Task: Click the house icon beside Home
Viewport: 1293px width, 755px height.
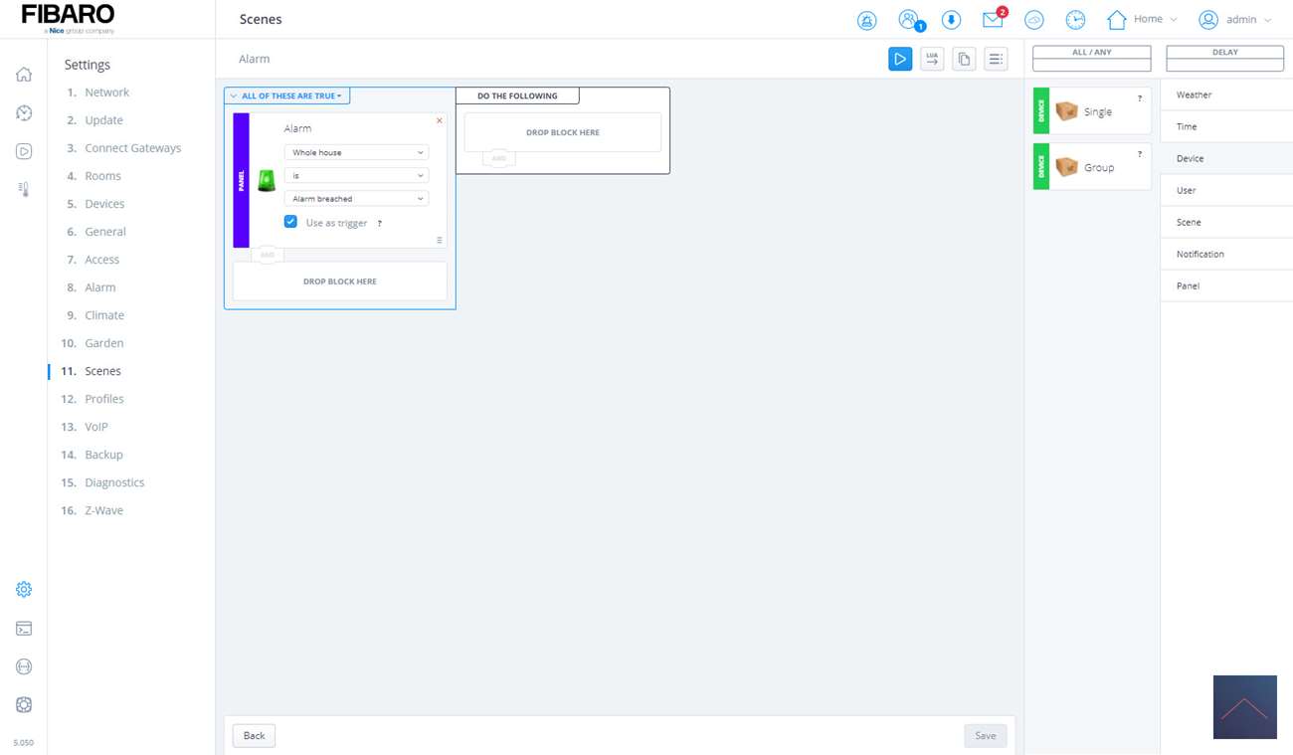Action: (1117, 19)
